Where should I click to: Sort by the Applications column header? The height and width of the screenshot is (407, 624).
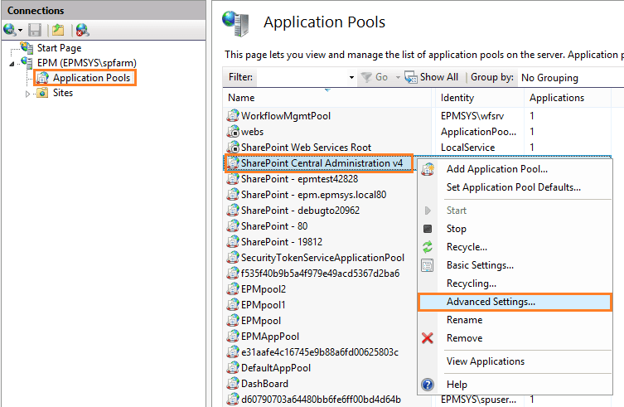tap(557, 98)
